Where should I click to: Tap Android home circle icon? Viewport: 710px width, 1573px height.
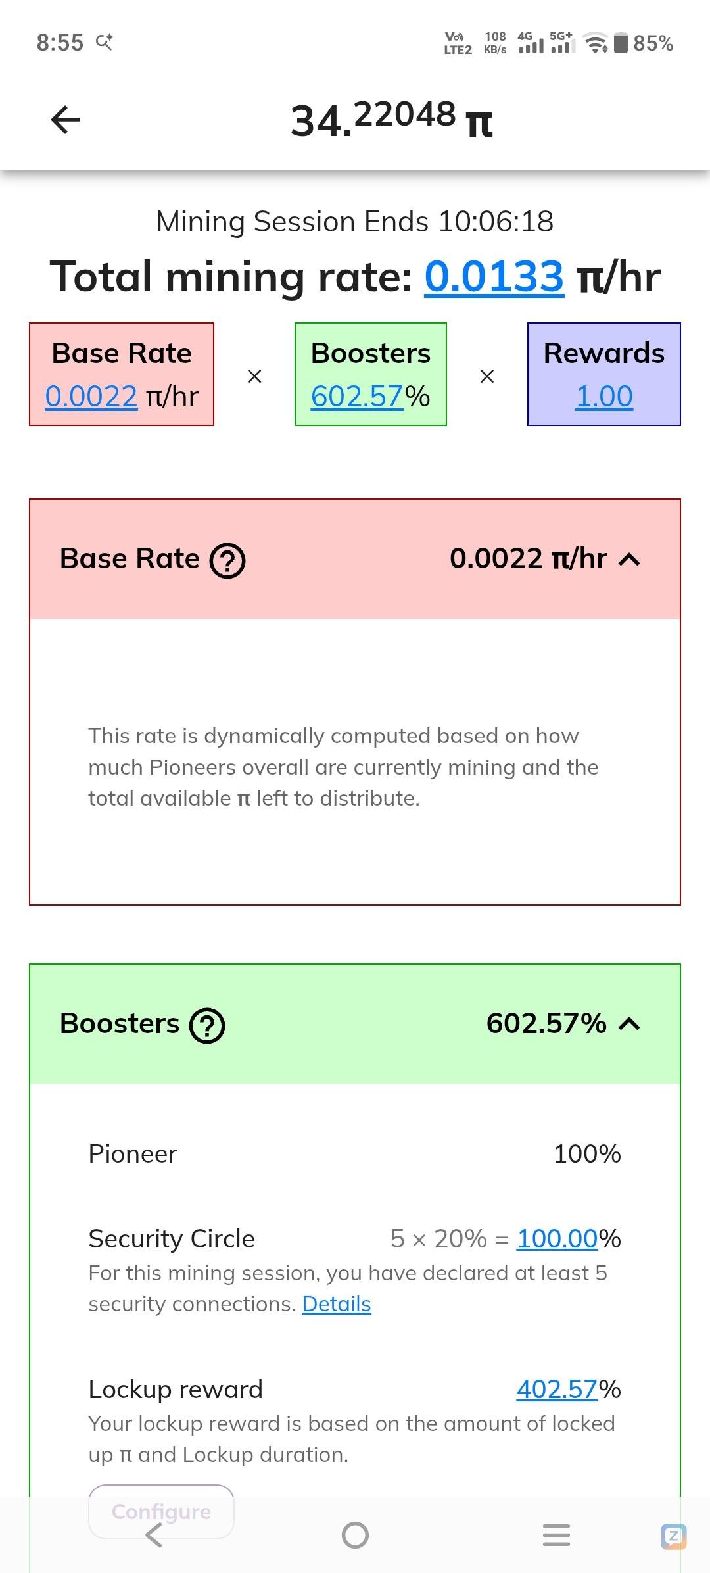(355, 1536)
